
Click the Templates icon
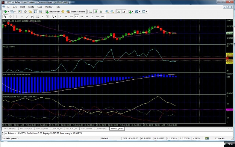(x=143, y=12)
